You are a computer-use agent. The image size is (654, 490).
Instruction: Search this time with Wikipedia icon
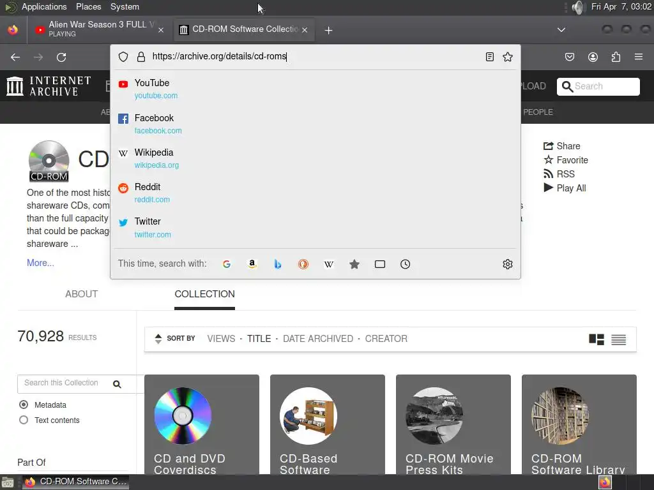(x=329, y=264)
